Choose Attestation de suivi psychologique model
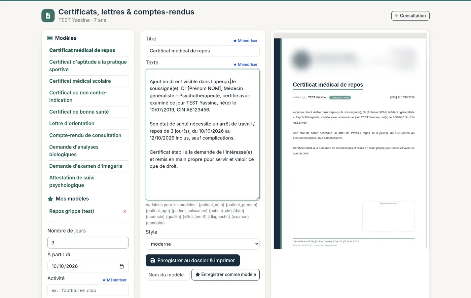Screen dimensions: 471x298 pos(72,181)
